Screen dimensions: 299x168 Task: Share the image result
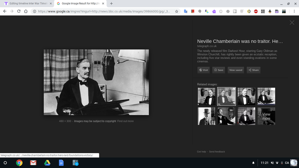[253, 70]
